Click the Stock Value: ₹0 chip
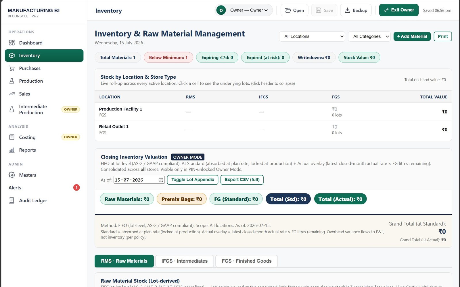This screenshot has width=460, height=287. tap(359, 57)
